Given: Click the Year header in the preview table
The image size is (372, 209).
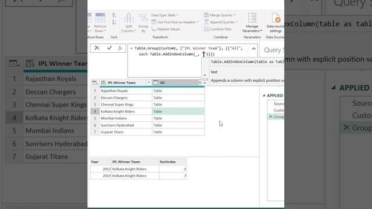Looking at the screenshot, I should [x=101, y=162].
